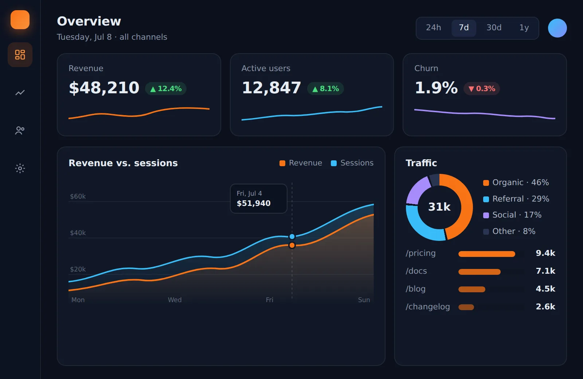Viewport: 583px width, 379px height.
Task: Open the settings gear sidebar icon
Action: [20, 168]
